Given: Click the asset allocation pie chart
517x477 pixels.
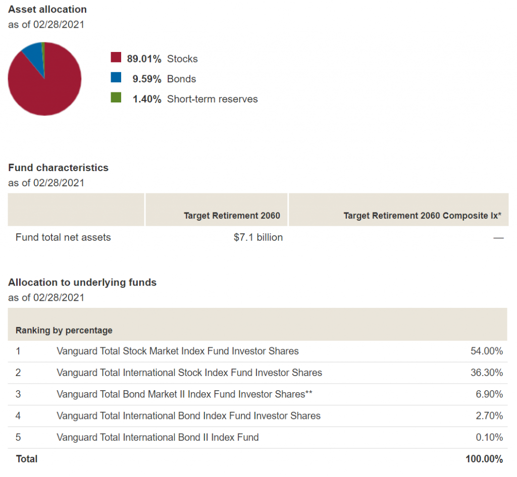Looking at the screenshot, I should pyautogui.click(x=44, y=79).
